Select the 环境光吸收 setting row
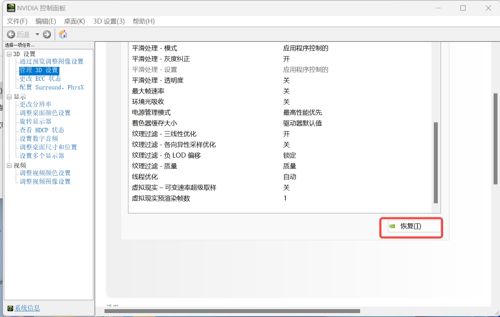500x317 pixels. [280, 102]
